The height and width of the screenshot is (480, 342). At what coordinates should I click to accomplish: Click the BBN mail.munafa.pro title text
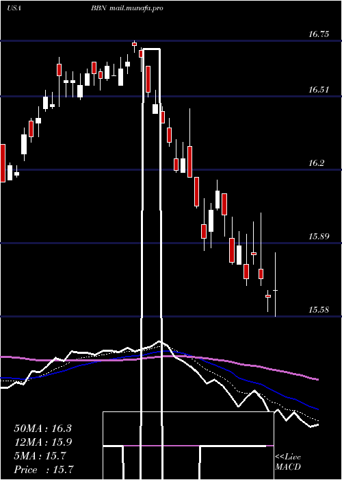tap(127, 8)
